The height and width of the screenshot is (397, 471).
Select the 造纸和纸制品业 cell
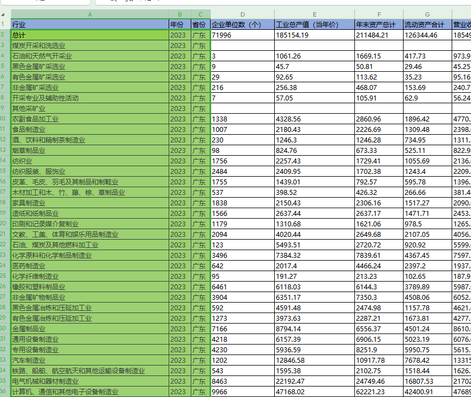pos(90,214)
